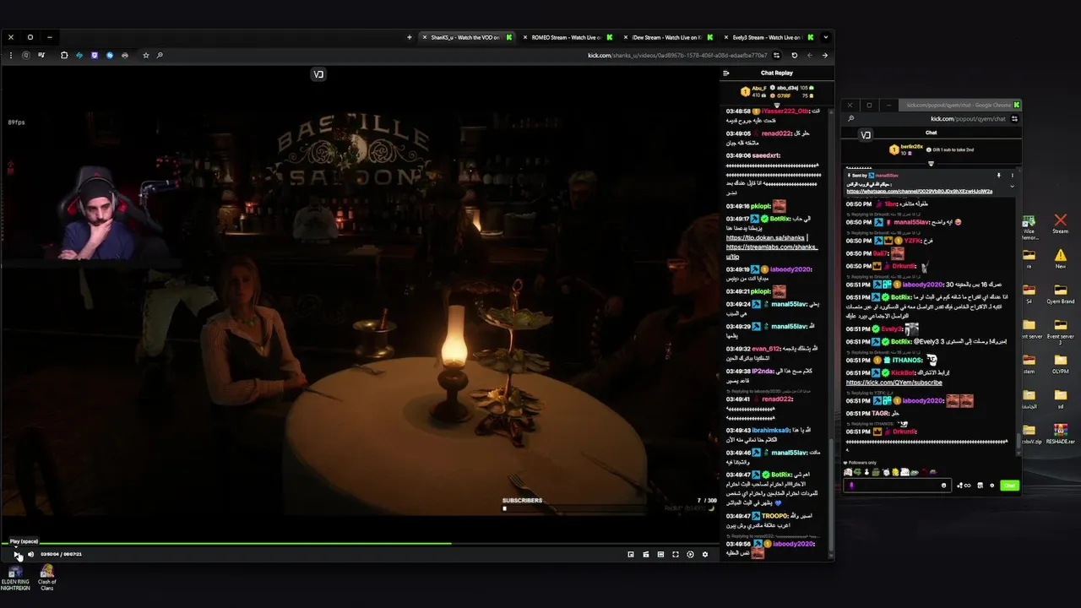
Task: Switch to the iDew Stream tab
Action: click(x=668, y=37)
